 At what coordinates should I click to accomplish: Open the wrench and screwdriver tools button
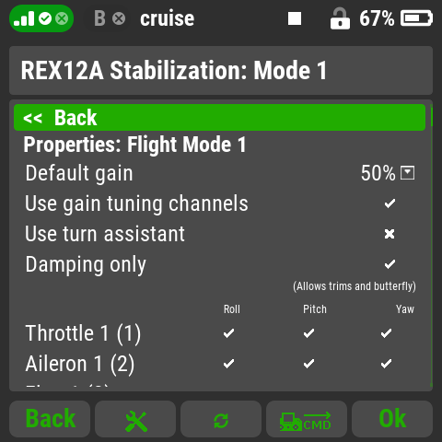pyautogui.click(x=135, y=419)
